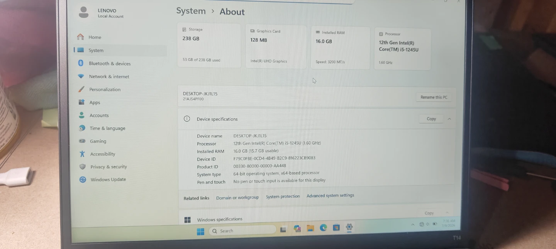Screen dimensions: 556x249
Task: Click the LENOVO local account profile
Action: (x=101, y=13)
